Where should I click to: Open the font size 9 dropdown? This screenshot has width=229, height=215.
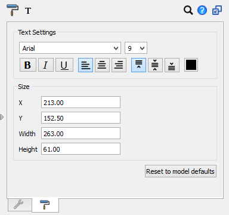click(x=136, y=48)
